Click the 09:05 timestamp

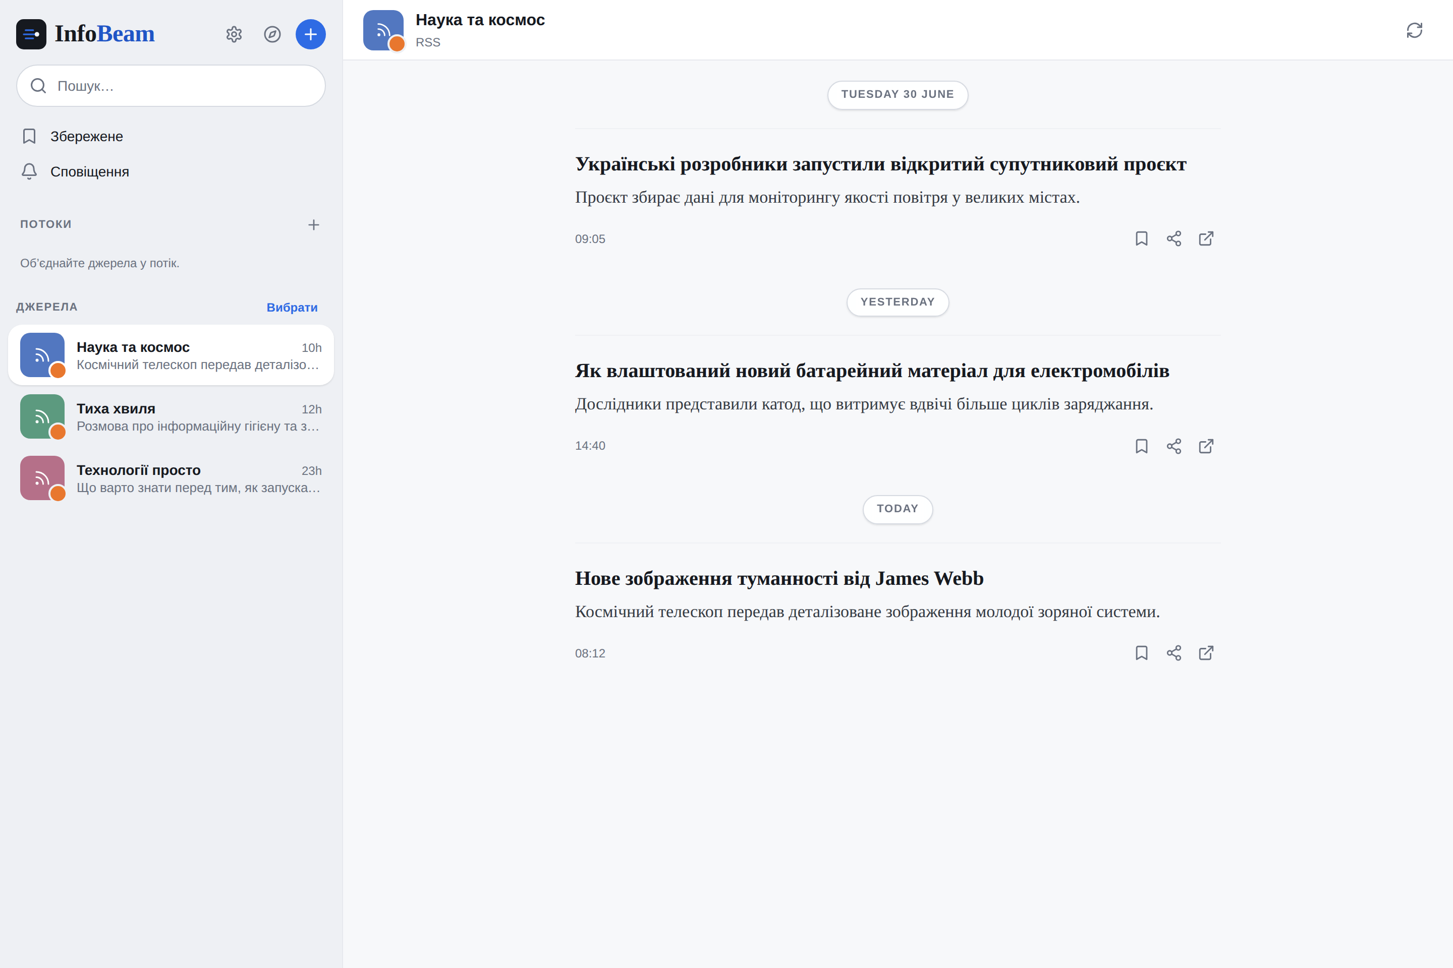tap(590, 239)
